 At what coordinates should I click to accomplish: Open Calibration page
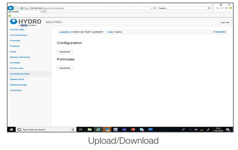(x=16, y=90)
